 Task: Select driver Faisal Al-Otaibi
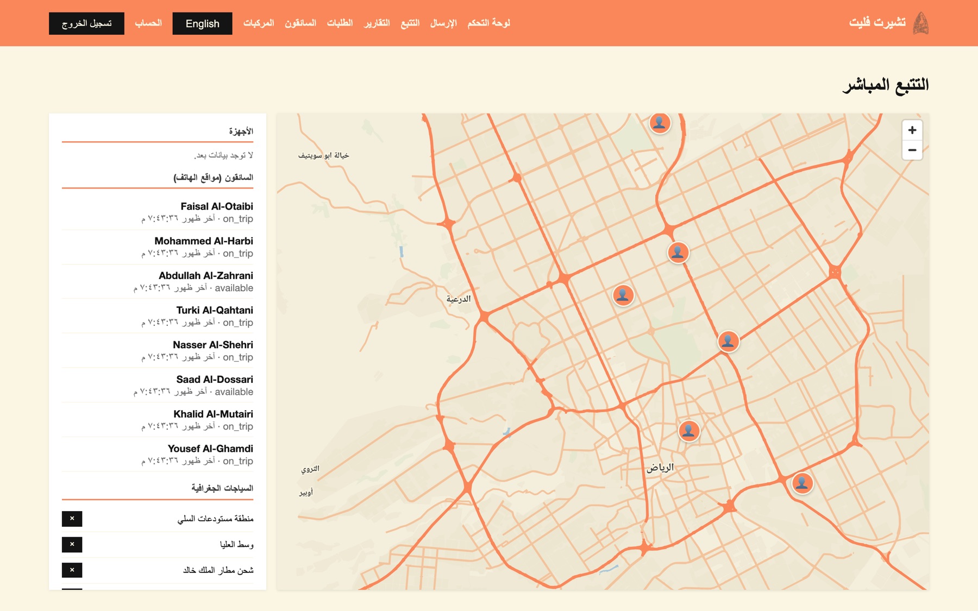click(x=158, y=212)
